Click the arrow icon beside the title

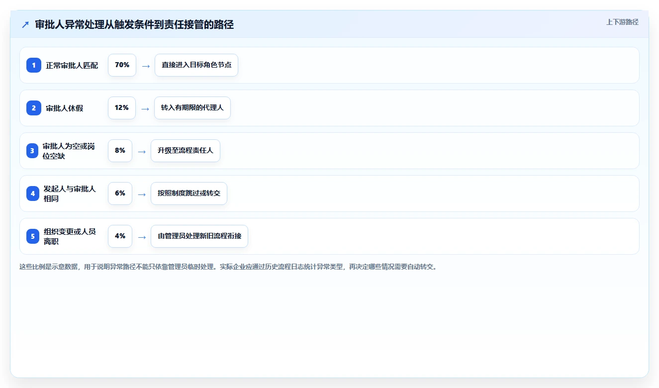[x=25, y=24]
